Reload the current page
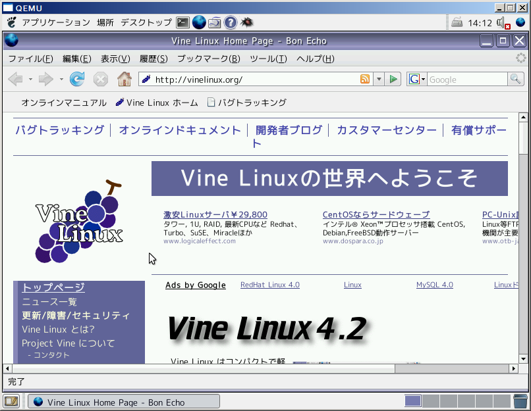 coord(77,80)
